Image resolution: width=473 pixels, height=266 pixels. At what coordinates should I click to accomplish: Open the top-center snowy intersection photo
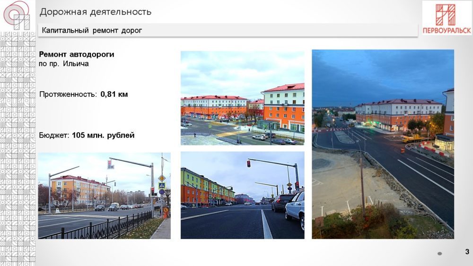click(242, 97)
